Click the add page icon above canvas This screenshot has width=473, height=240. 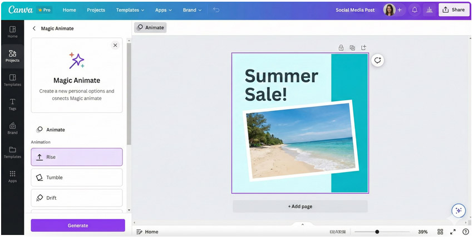click(x=364, y=48)
